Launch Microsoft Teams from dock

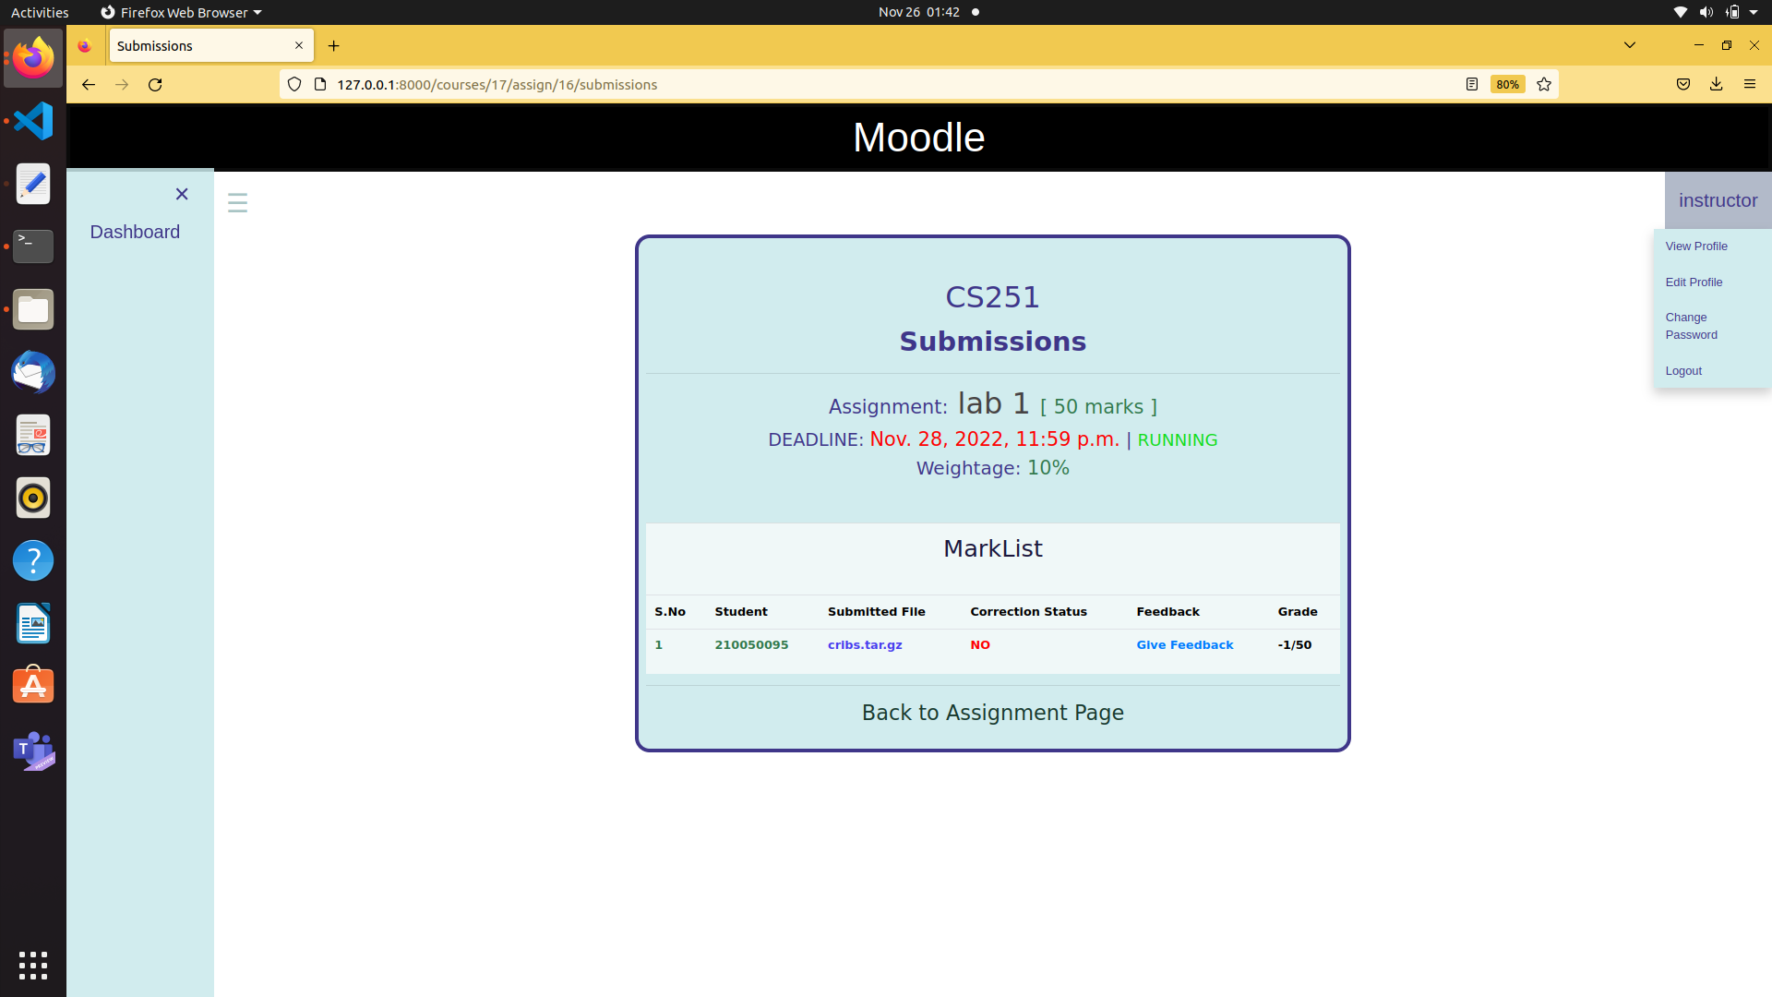click(33, 751)
